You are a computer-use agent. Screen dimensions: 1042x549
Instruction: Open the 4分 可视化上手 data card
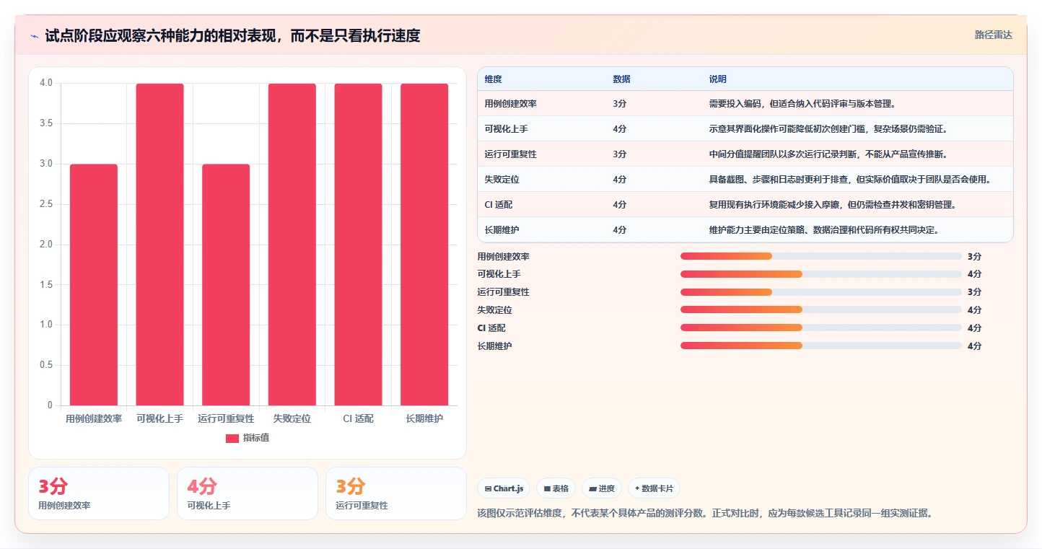pos(248,493)
